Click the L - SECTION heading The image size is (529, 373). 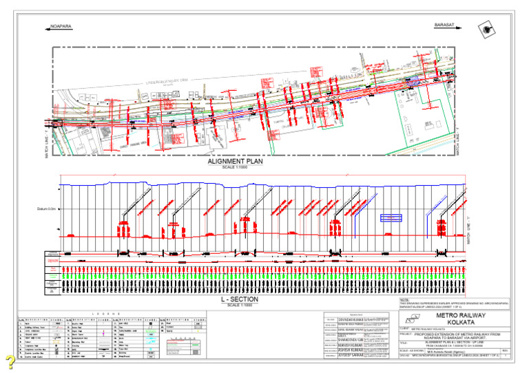tap(240, 299)
